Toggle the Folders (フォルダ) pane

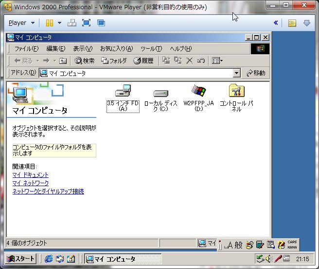point(114,60)
